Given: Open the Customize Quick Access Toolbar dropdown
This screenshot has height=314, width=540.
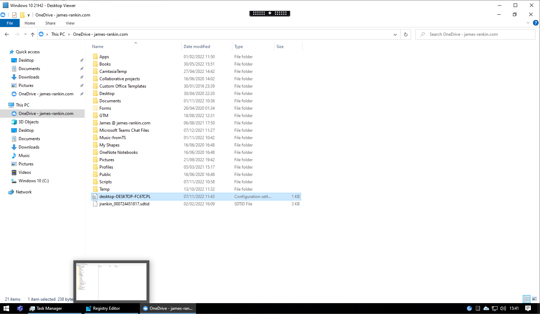Looking at the screenshot, I should pyautogui.click(x=29, y=15).
